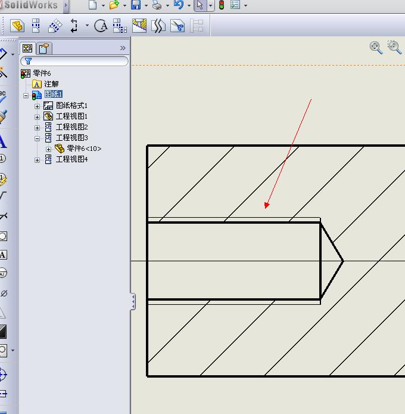Select the Crop View scissors tool
This screenshot has height=414, width=405.
tap(177, 26)
